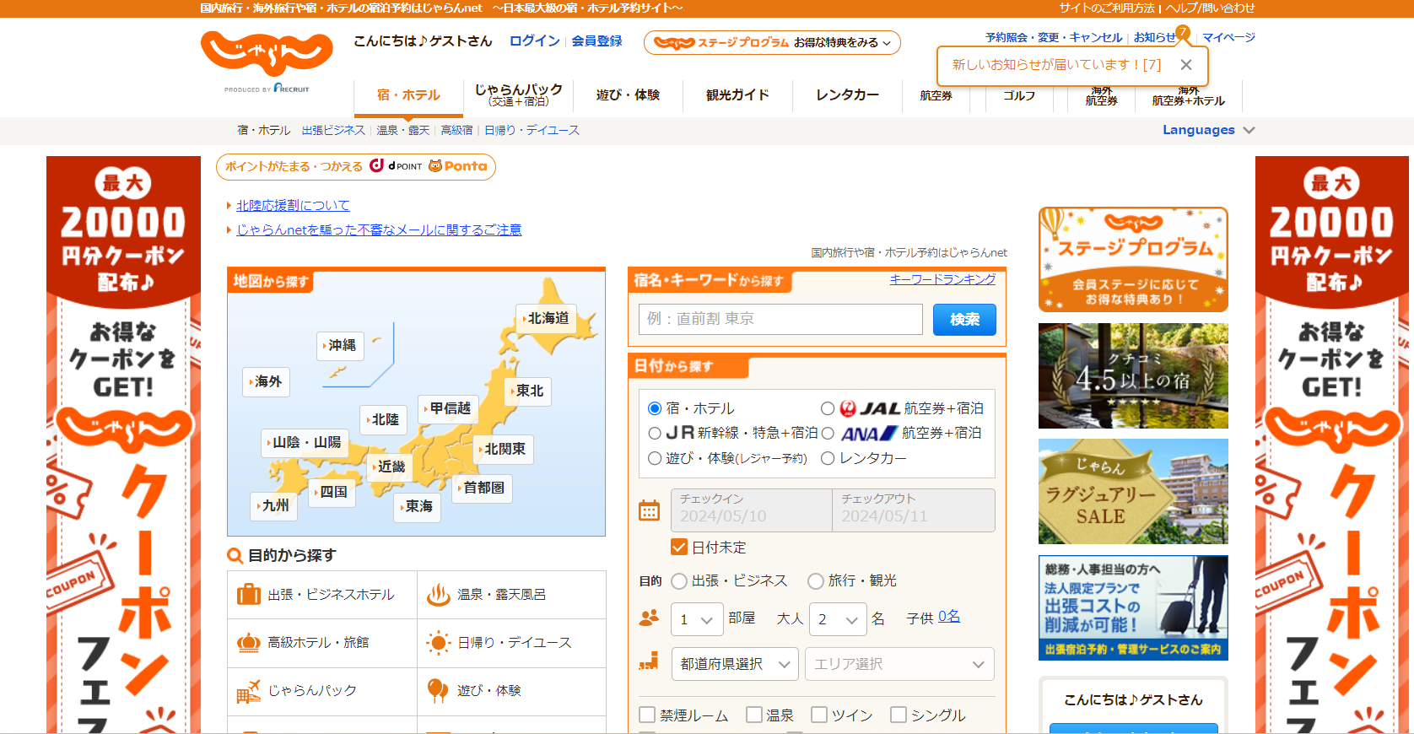This screenshot has height=734, width=1414.
Task: Open the じゃらんパック tab
Action: pos(518,94)
